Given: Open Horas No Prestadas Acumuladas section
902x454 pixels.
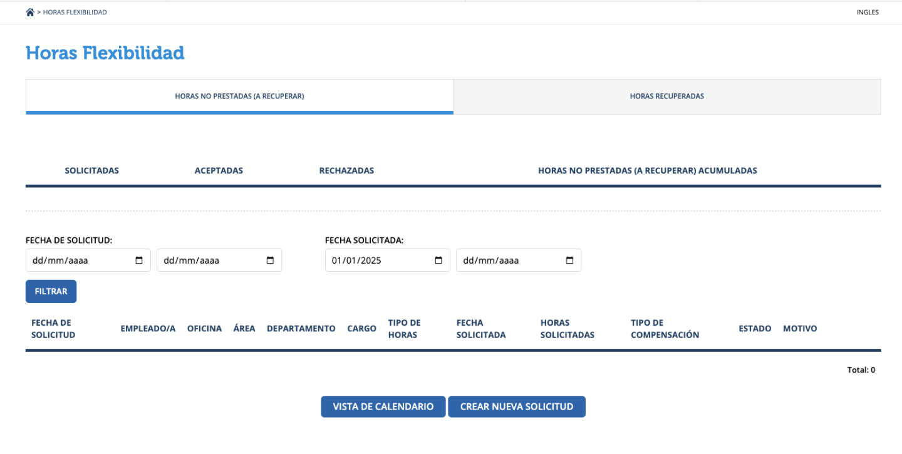Looking at the screenshot, I should coord(647,170).
